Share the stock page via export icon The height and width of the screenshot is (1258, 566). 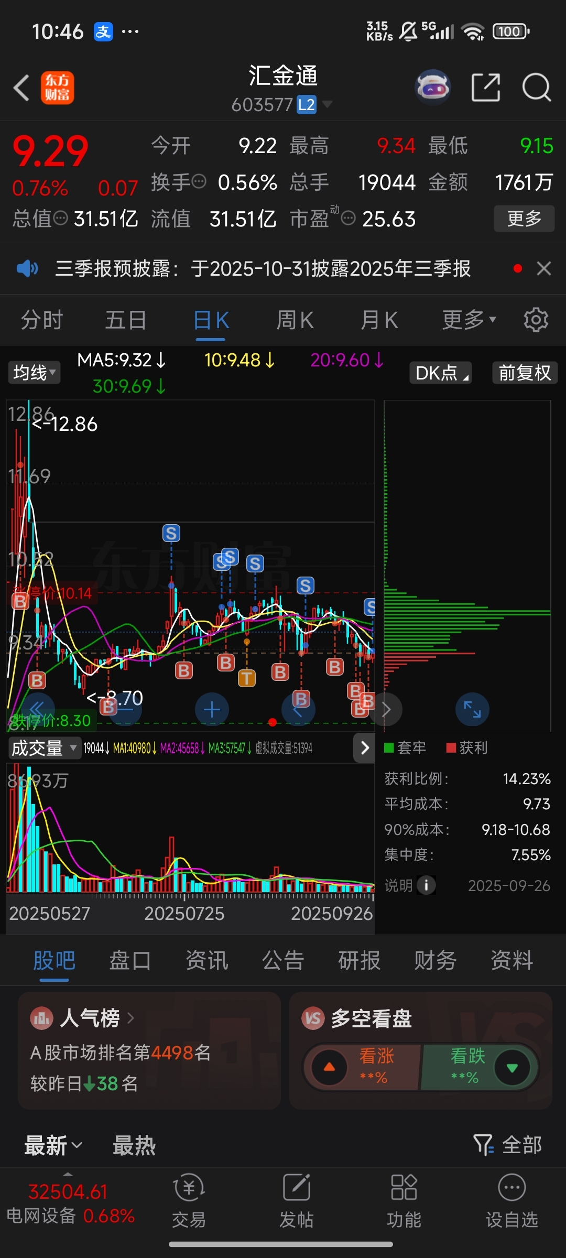tap(486, 87)
